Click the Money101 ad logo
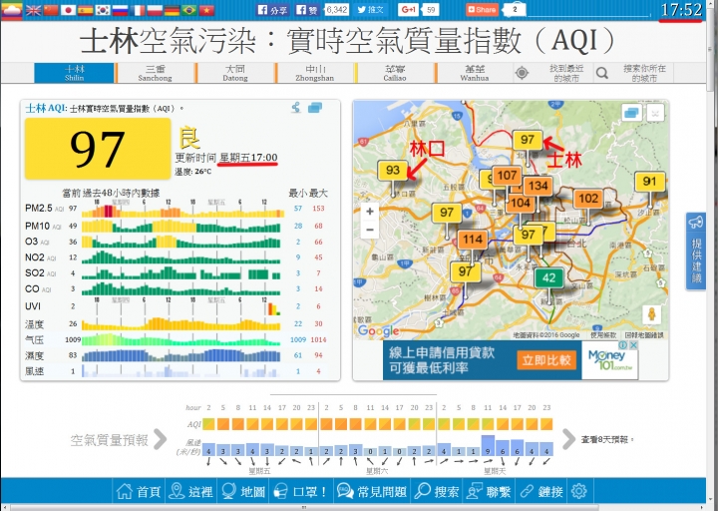Screen dimensions: 718x511 610,360
